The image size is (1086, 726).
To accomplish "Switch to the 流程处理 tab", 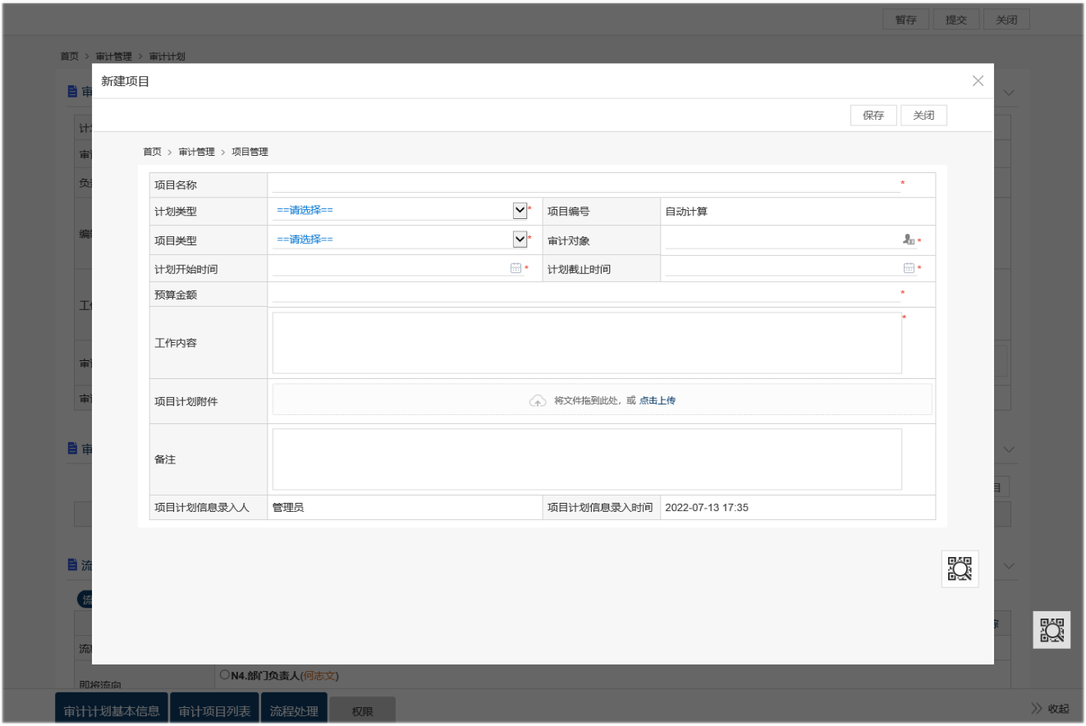I will [294, 710].
